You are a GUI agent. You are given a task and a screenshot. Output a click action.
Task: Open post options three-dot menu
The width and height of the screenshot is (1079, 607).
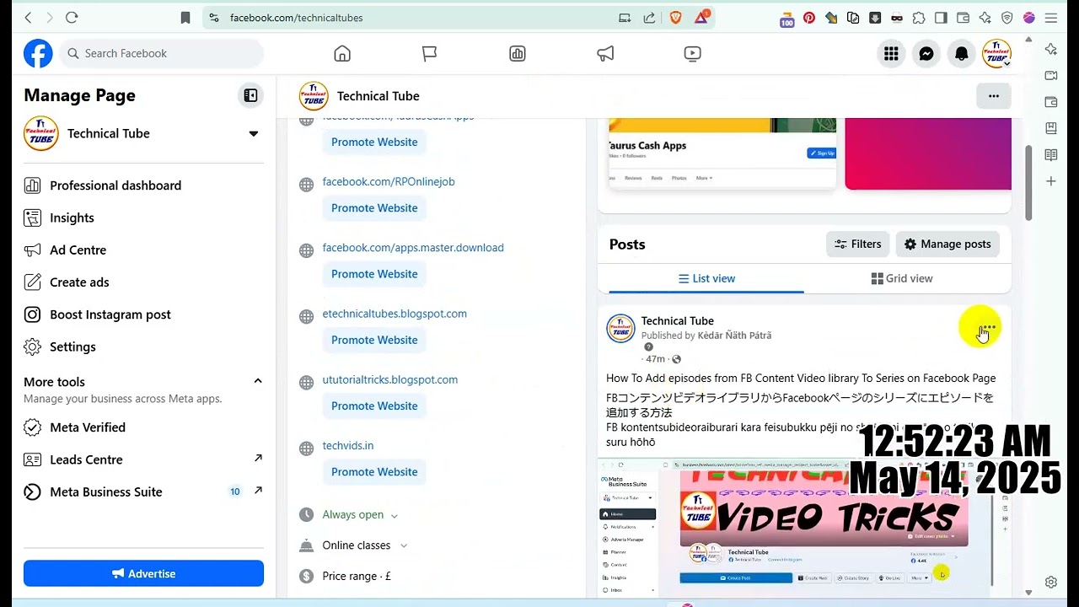[x=989, y=326]
